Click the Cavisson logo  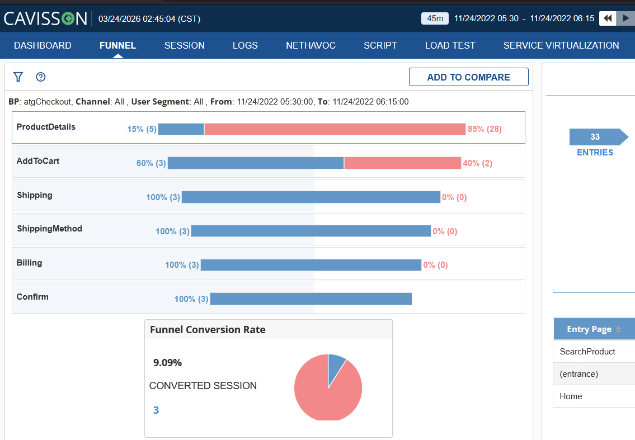(x=45, y=18)
